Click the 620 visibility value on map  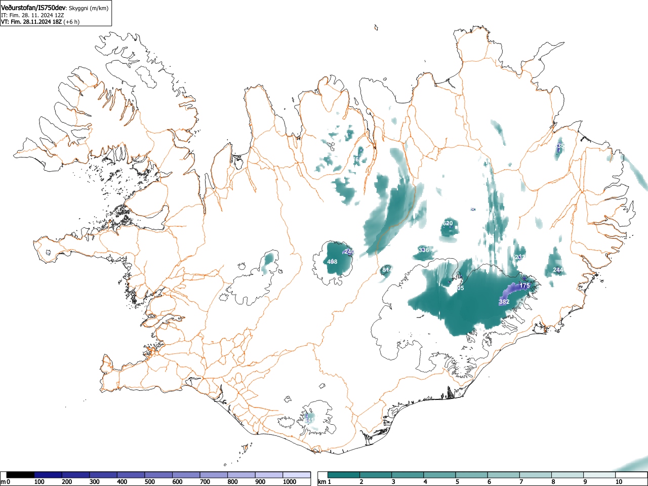pyautogui.click(x=448, y=223)
